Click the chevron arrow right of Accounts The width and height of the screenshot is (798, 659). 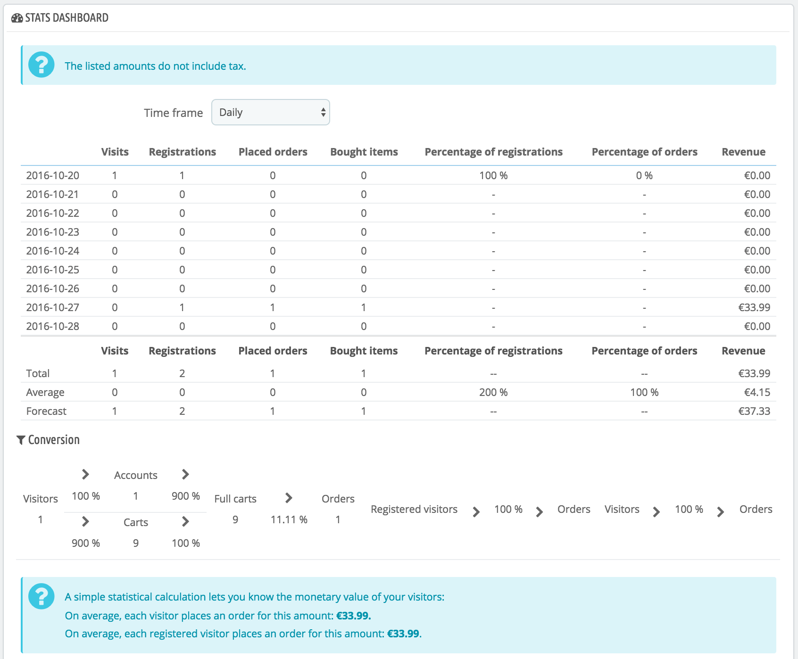(x=185, y=474)
